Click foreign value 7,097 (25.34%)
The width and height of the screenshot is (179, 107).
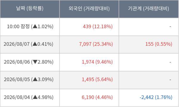coord(96,44)
